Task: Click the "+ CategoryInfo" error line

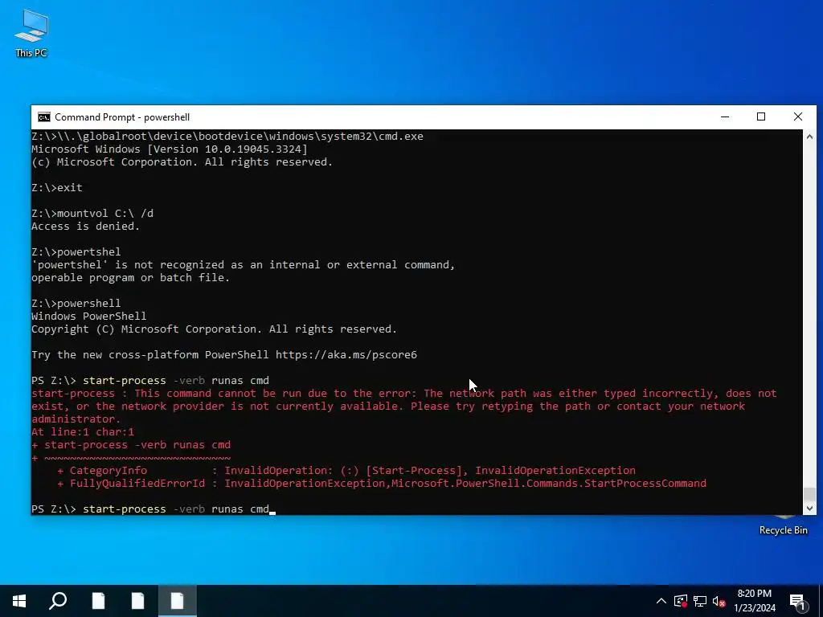Action: (346, 470)
